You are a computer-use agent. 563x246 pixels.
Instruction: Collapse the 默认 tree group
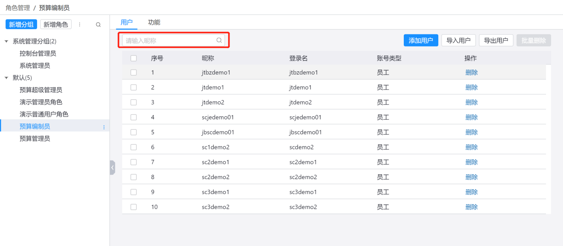(6, 78)
